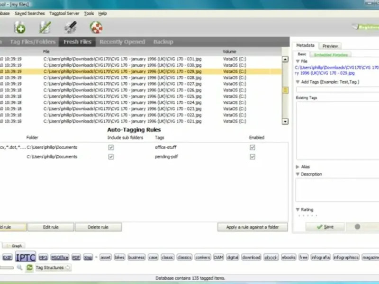The height and width of the screenshot is (284, 379).
Task: Click the File column header
Action: [x=46, y=52]
